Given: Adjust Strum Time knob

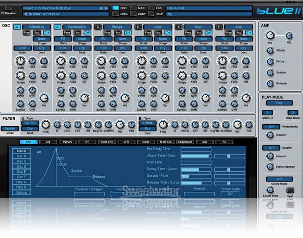Looking at the screenshot, I should (270, 190).
